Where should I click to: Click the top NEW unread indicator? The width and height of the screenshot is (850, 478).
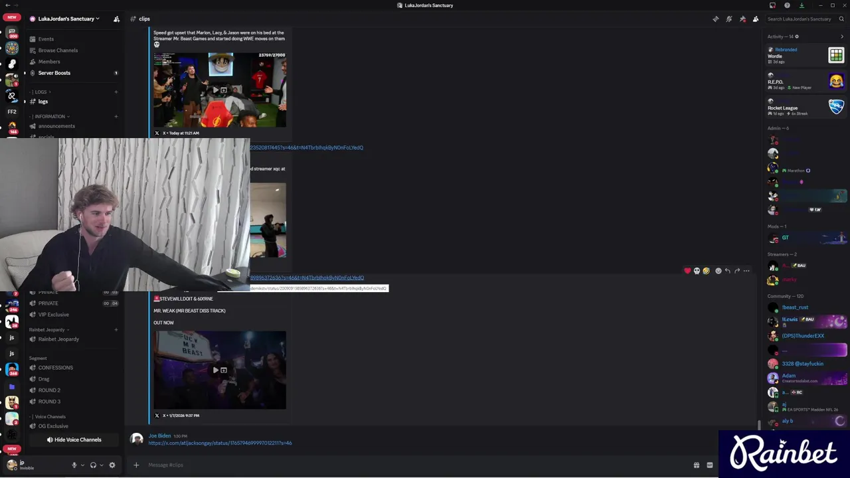(11, 17)
